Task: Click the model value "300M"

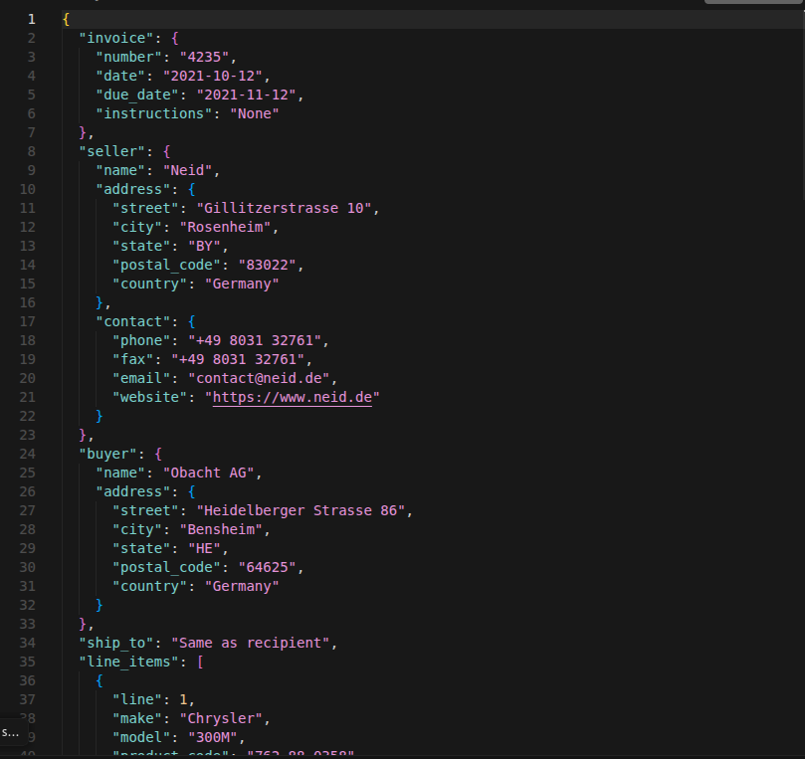Action: pos(212,738)
